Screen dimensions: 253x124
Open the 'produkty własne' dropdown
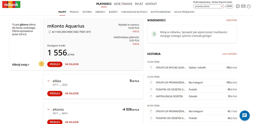208,6
